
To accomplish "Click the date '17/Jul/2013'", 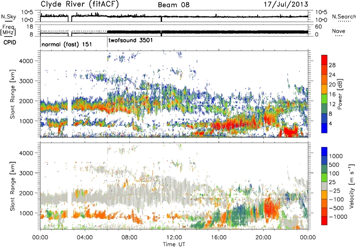I will click(x=286, y=4).
